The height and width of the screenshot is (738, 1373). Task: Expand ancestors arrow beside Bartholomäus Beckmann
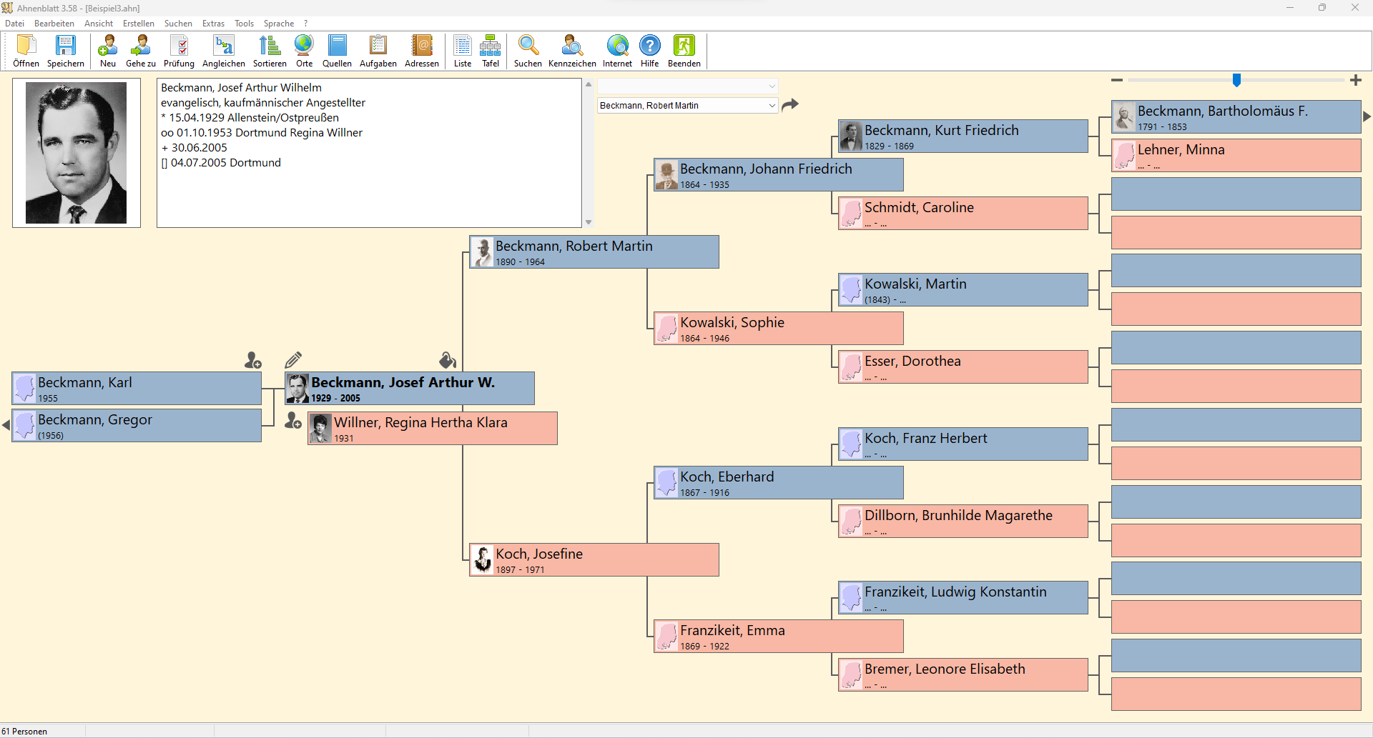click(1367, 116)
